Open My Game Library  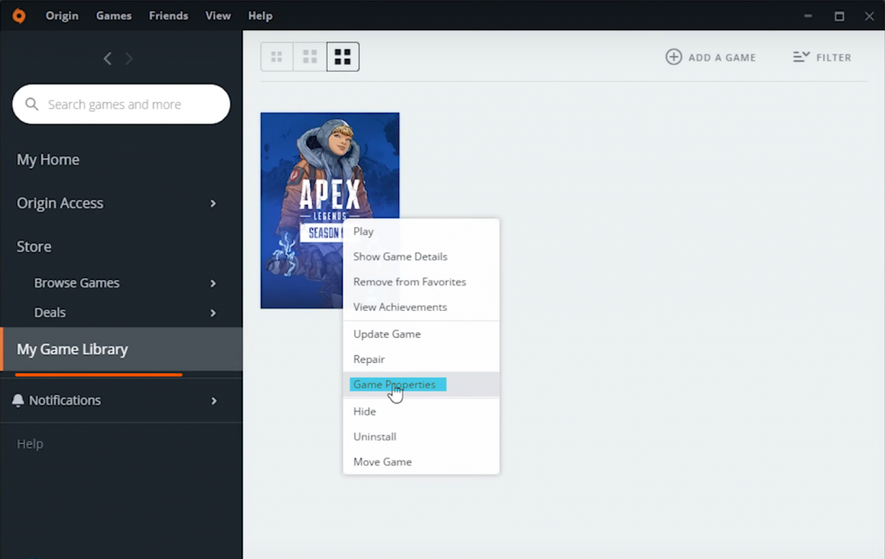point(72,348)
